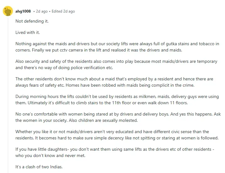Click the "Edited 2d ago" label
The image size is (225, 173).
tap(63, 11)
